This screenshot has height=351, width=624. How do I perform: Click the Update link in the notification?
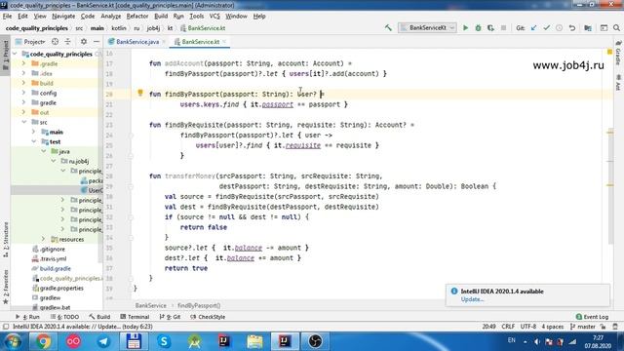click(x=472, y=299)
